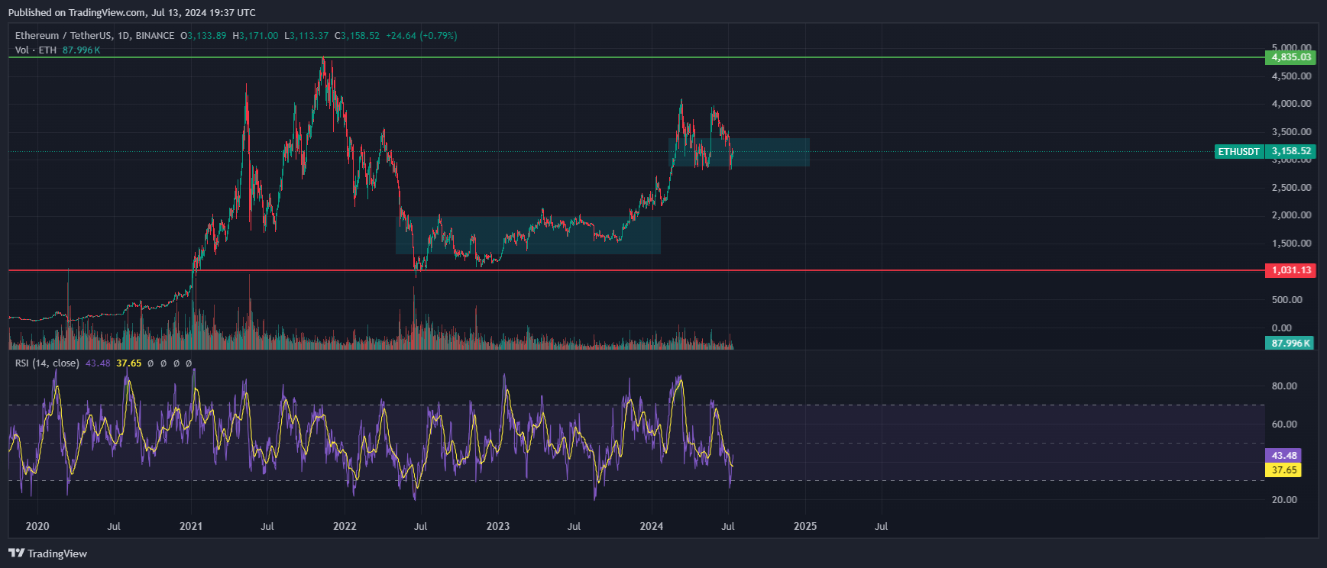This screenshot has width=1327, height=568.
Task: Click the 500.00 price axis label
Action: [1287, 300]
